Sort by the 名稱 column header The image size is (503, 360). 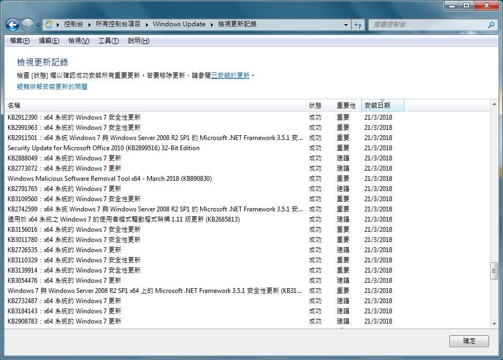tap(155, 106)
